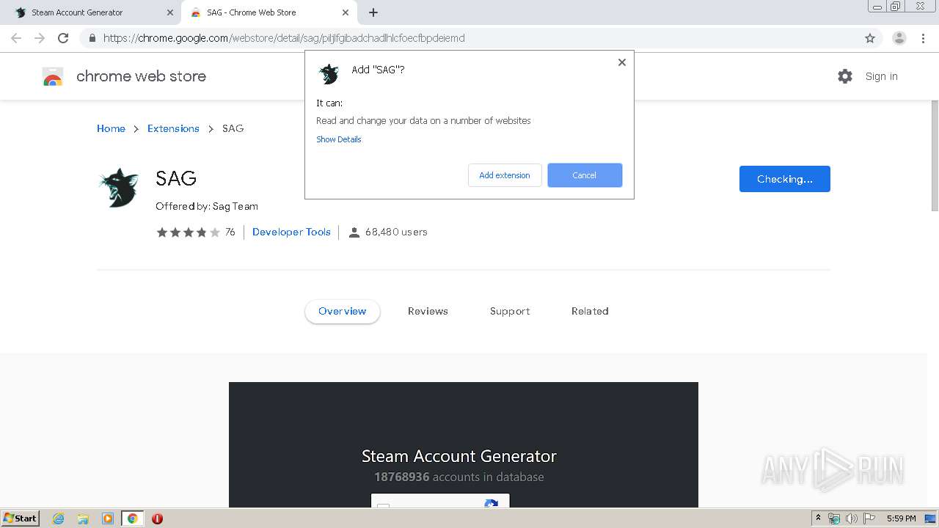Image resolution: width=939 pixels, height=528 pixels.
Task: Open the file explorer folder in taskbar
Action: [x=83, y=518]
